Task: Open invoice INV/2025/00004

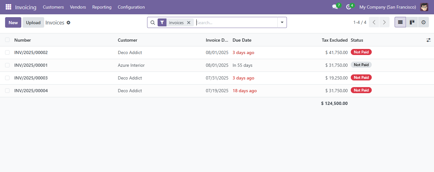Action: click(x=31, y=91)
